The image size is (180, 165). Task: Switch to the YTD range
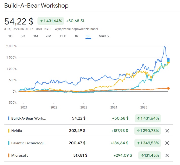pyautogui.click(x=63, y=36)
